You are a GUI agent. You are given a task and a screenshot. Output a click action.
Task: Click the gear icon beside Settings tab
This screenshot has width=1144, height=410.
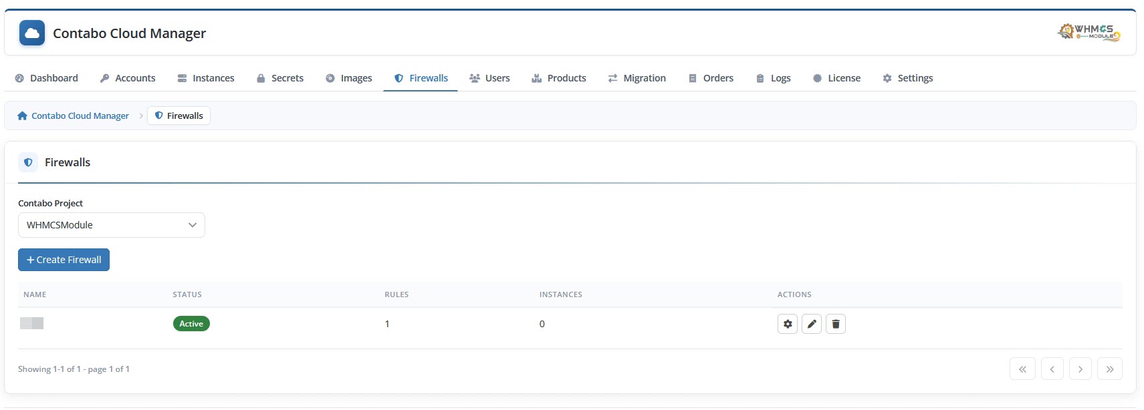[887, 78]
